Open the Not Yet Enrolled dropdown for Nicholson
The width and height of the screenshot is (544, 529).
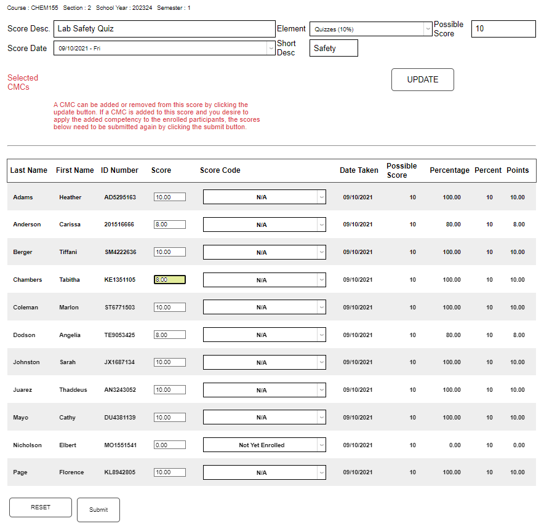coord(264,444)
